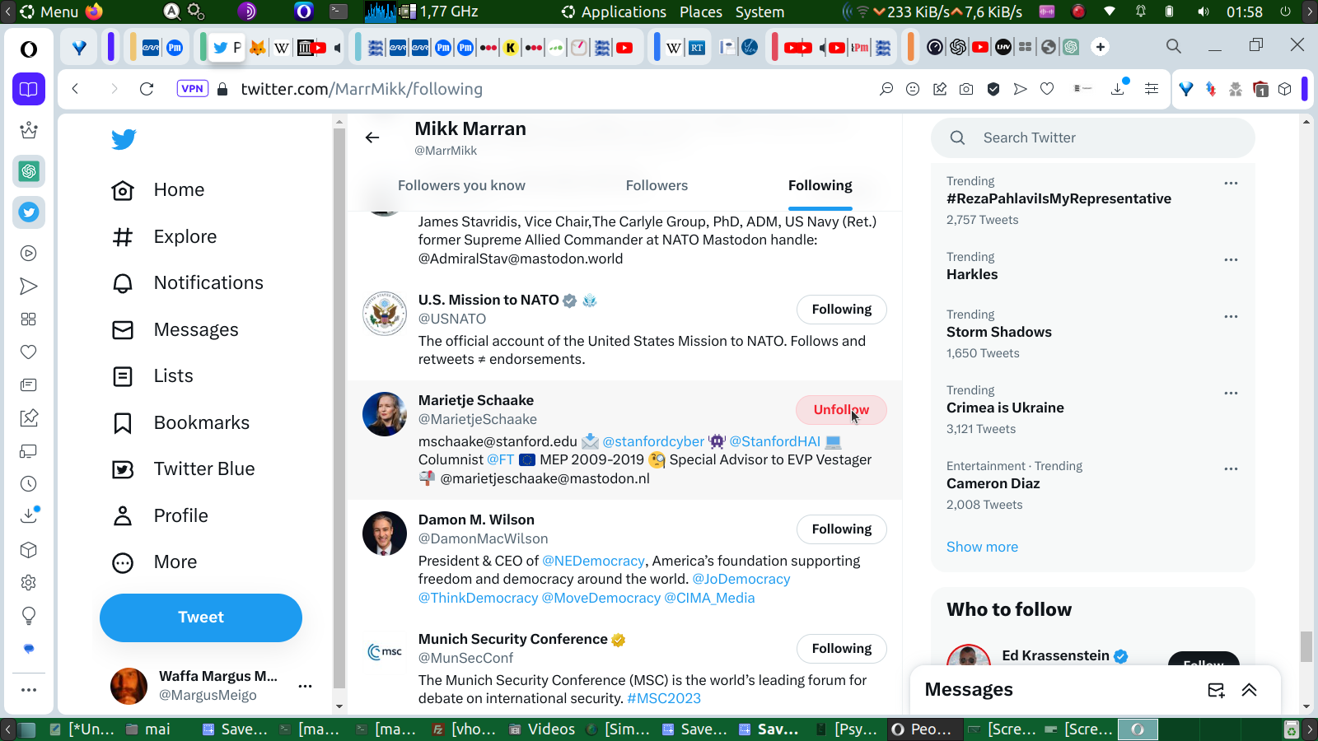Switch to the Followers tab

[657, 186]
